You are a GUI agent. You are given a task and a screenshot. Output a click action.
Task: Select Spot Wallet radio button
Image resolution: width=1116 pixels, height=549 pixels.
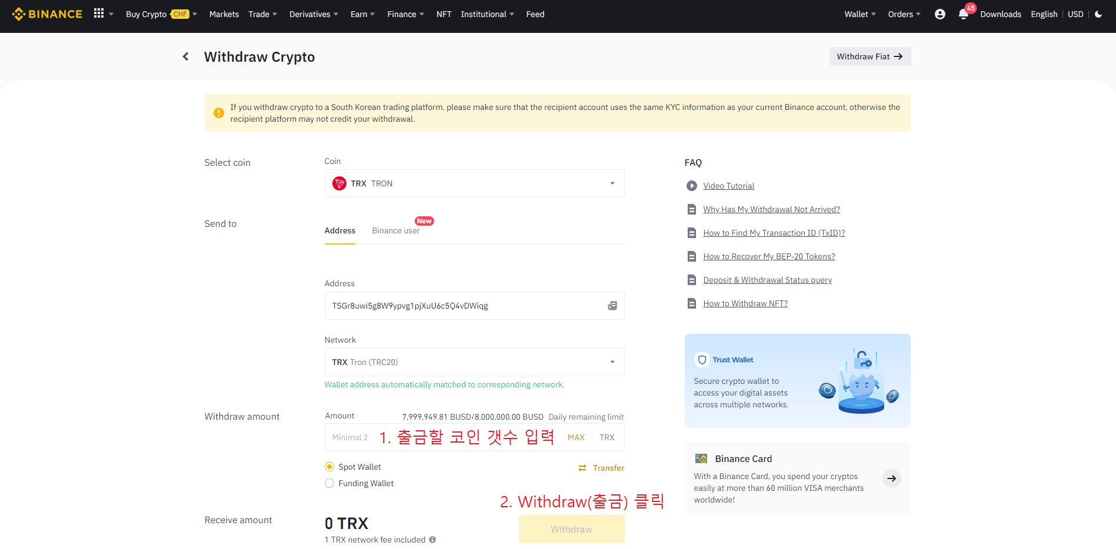pyautogui.click(x=329, y=467)
